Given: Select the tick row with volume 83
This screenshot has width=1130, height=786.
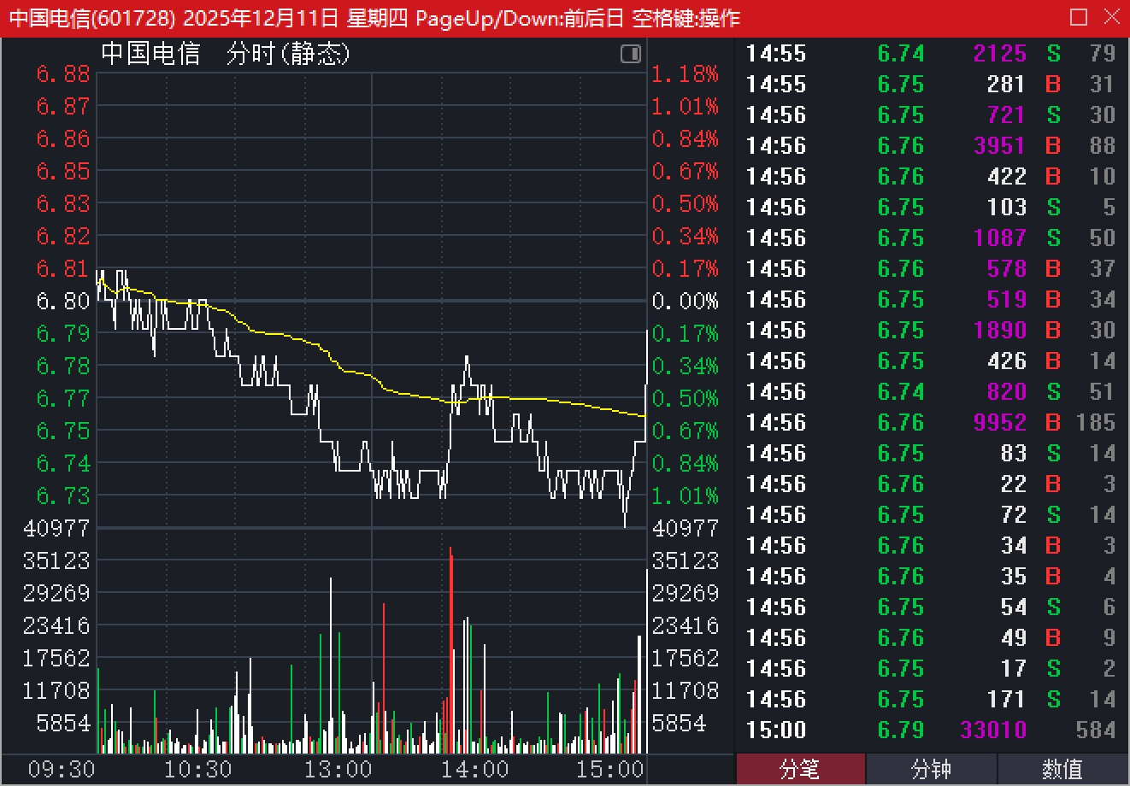Looking at the screenshot, I should (932, 453).
